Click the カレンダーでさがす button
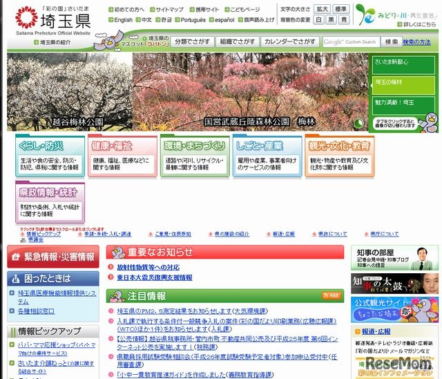 pyautogui.click(x=290, y=41)
